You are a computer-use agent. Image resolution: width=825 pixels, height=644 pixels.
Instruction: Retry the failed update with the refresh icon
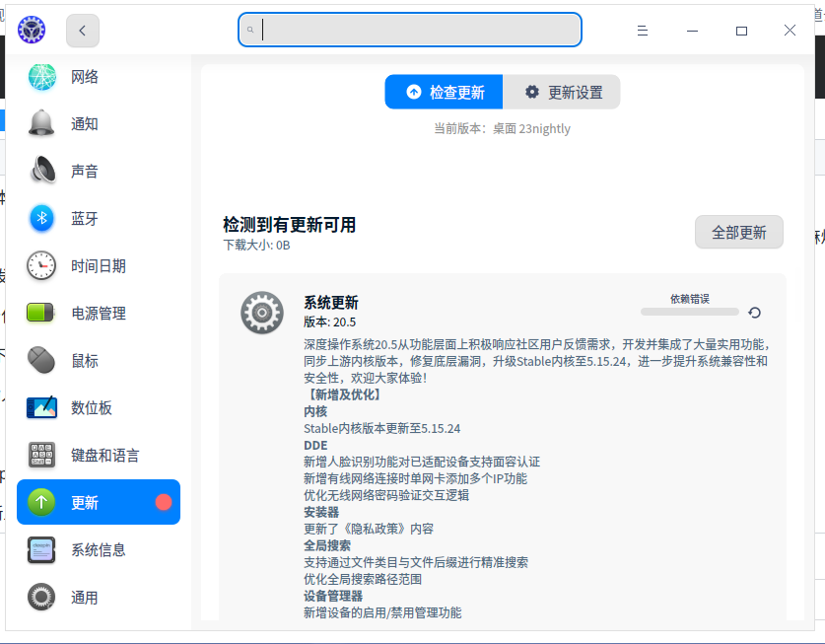754,312
